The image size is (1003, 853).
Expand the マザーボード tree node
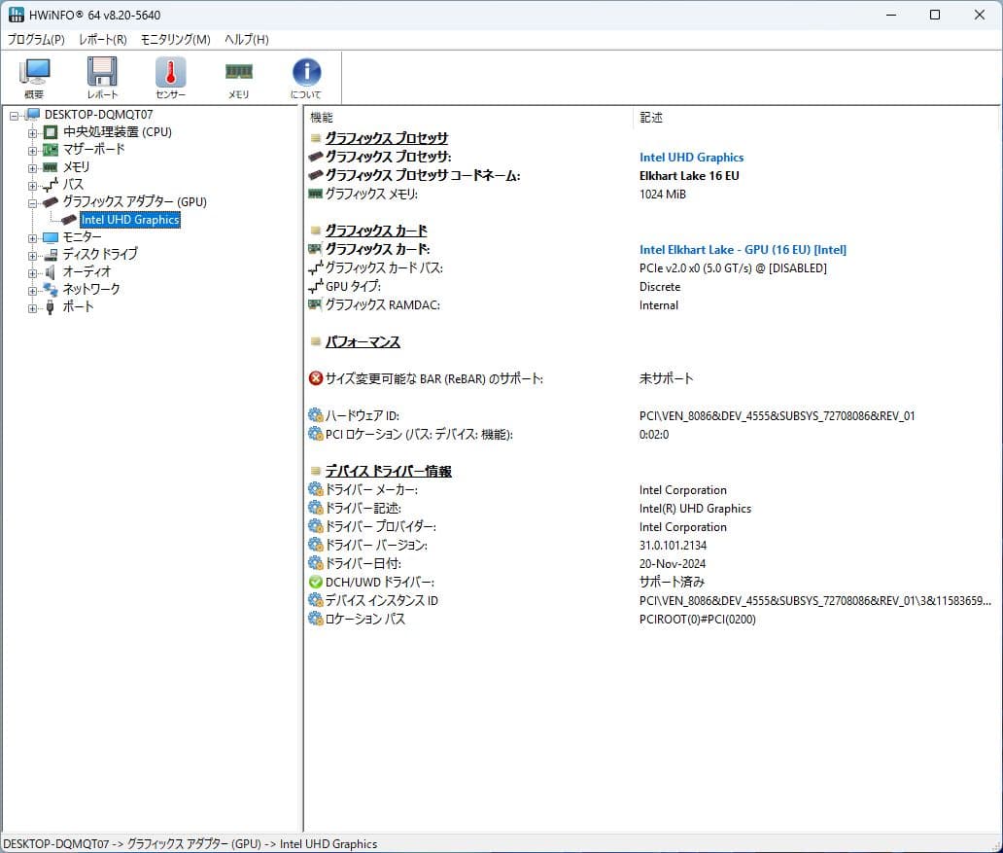[33, 150]
